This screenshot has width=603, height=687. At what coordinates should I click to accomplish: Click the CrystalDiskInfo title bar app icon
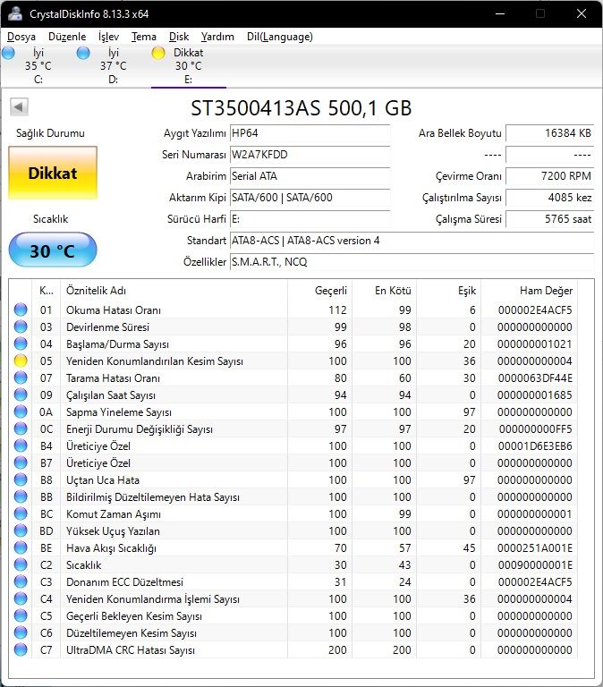point(15,13)
